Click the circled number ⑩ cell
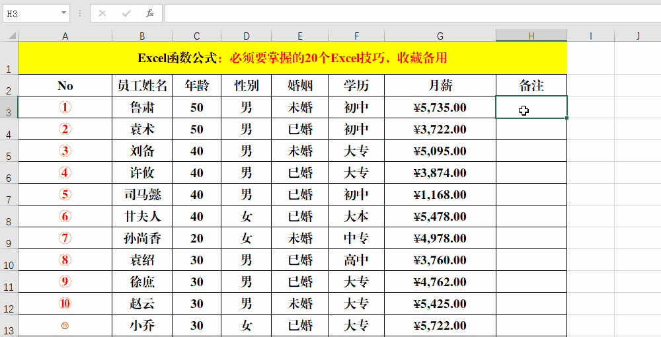Image resolution: width=661 pixels, height=337 pixels. 65,304
